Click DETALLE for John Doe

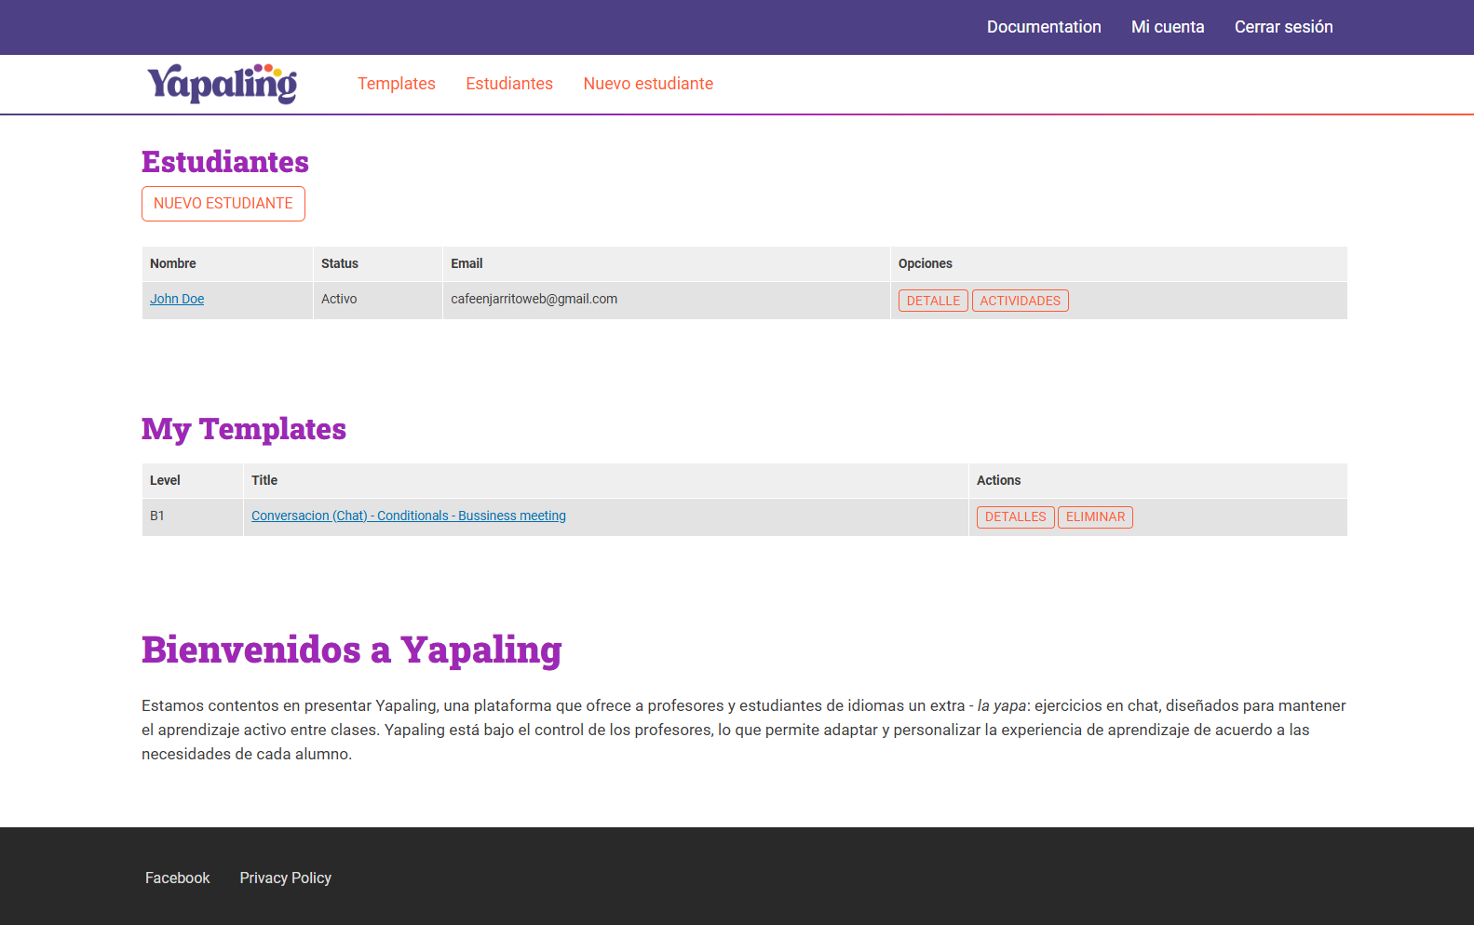[x=933, y=301]
